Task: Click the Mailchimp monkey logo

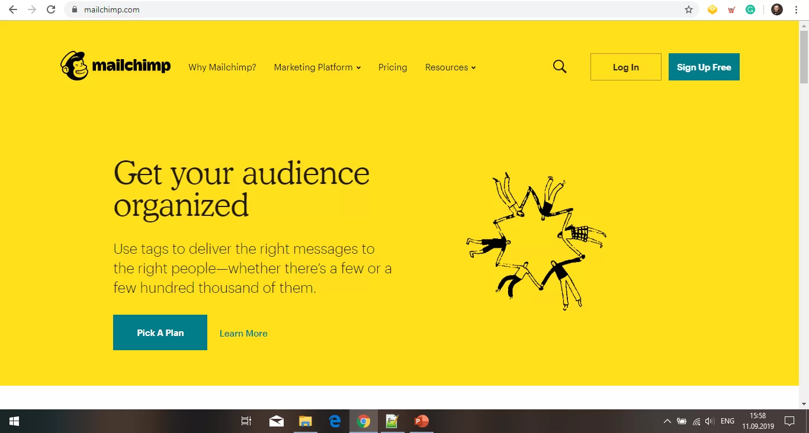Action: click(74, 66)
